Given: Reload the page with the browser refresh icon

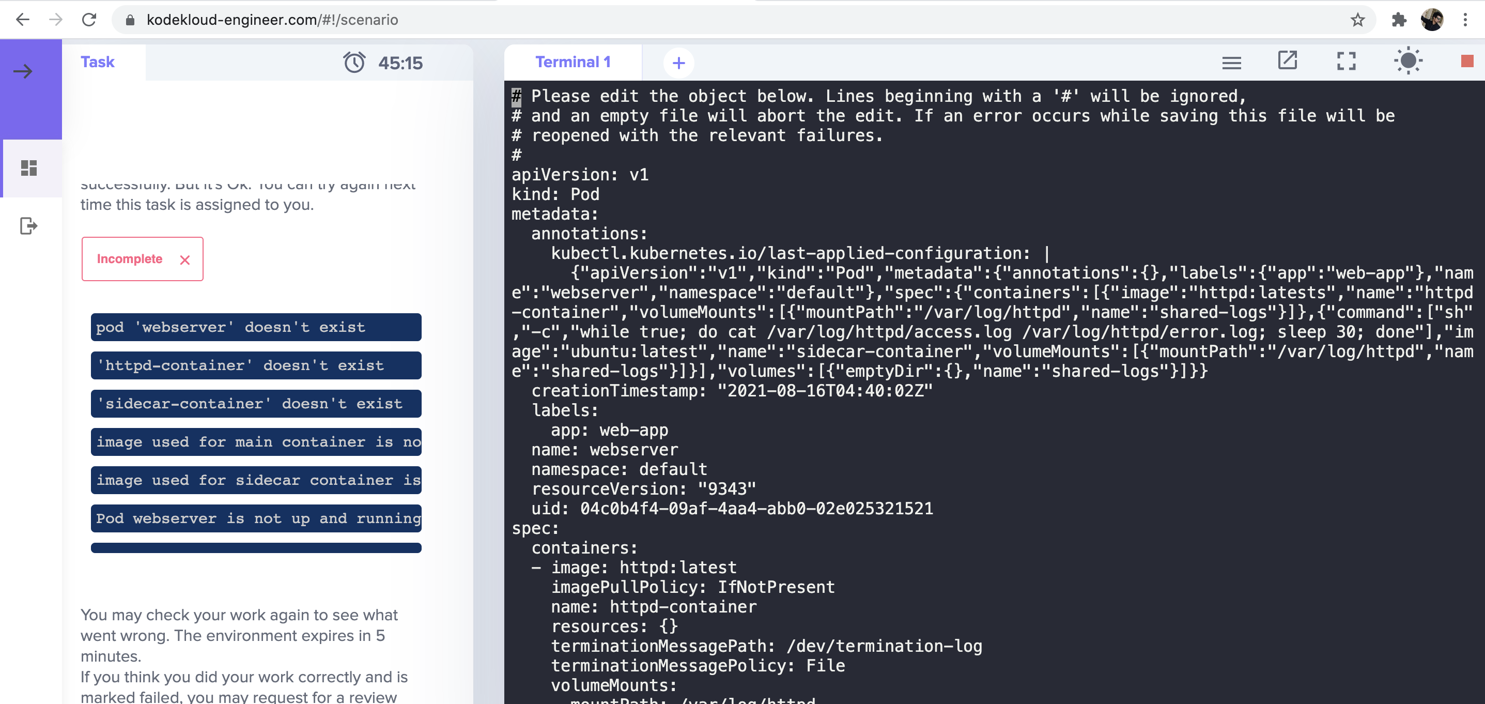Looking at the screenshot, I should [89, 20].
